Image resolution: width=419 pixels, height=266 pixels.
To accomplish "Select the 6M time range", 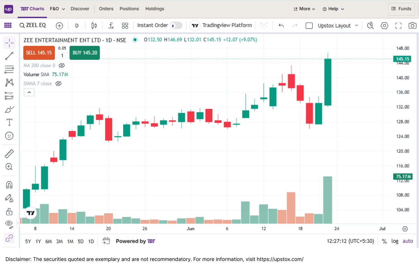I will (49, 241).
